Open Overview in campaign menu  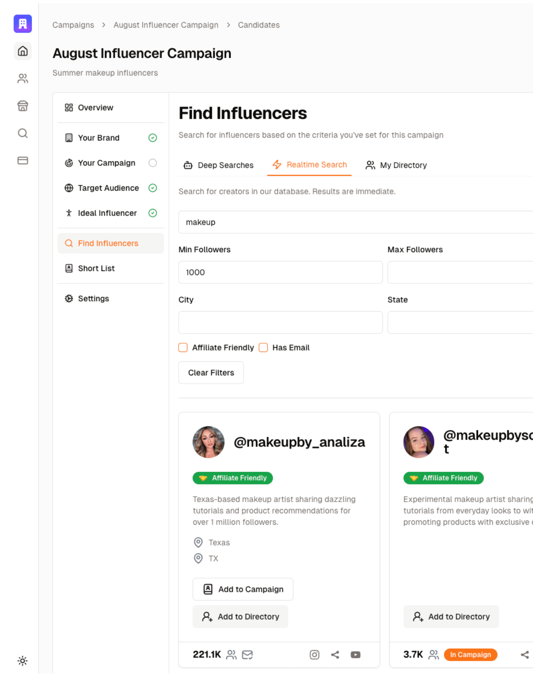click(x=111, y=108)
